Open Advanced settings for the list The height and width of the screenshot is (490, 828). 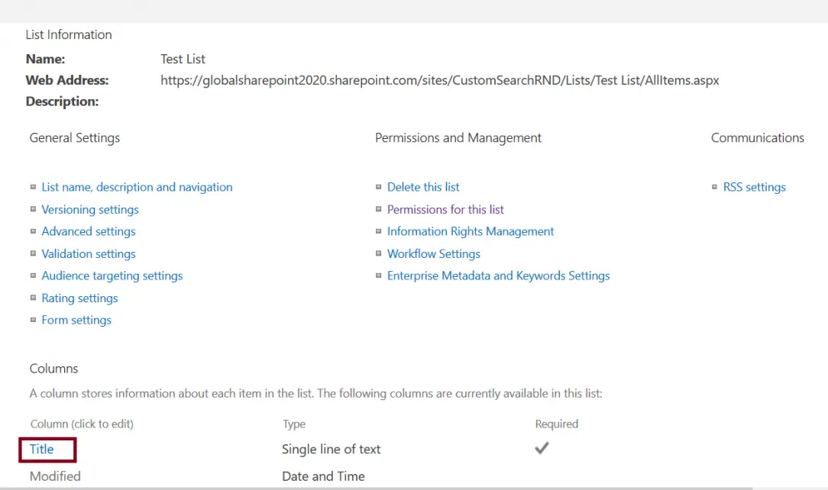pyautogui.click(x=89, y=231)
